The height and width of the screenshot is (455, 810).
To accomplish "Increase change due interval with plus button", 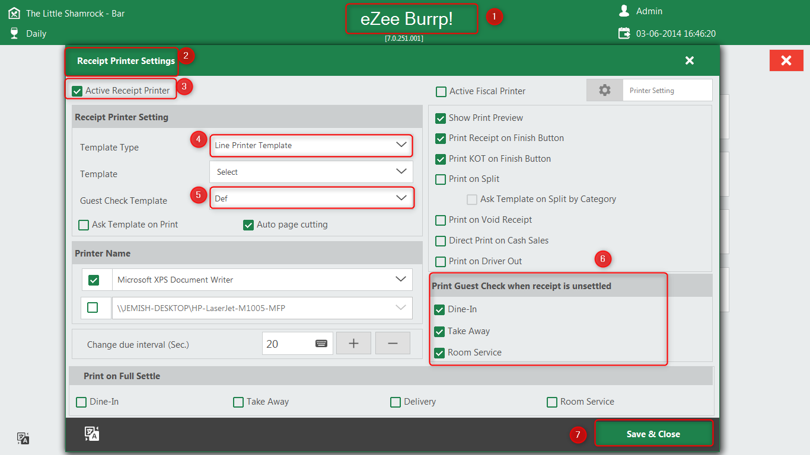I will click(353, 343).
